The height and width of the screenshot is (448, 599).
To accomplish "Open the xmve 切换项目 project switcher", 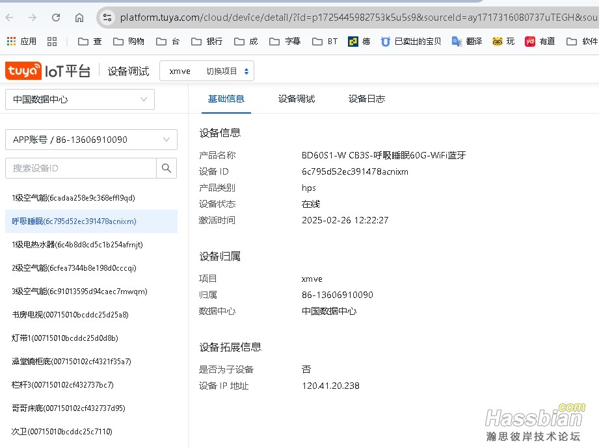I will (x=207, y=71).
